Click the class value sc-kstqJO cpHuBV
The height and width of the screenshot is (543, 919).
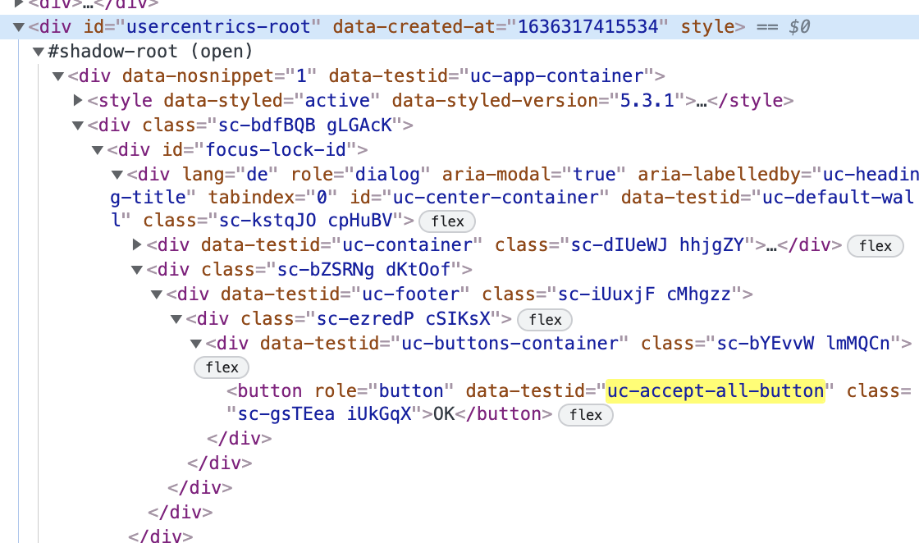[x=305, y=221]
